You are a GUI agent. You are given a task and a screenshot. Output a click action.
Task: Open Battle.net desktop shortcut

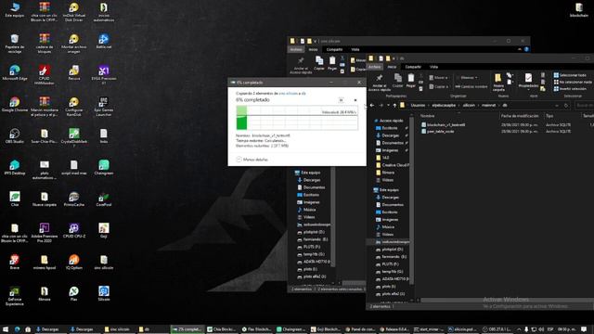[103, 41]
